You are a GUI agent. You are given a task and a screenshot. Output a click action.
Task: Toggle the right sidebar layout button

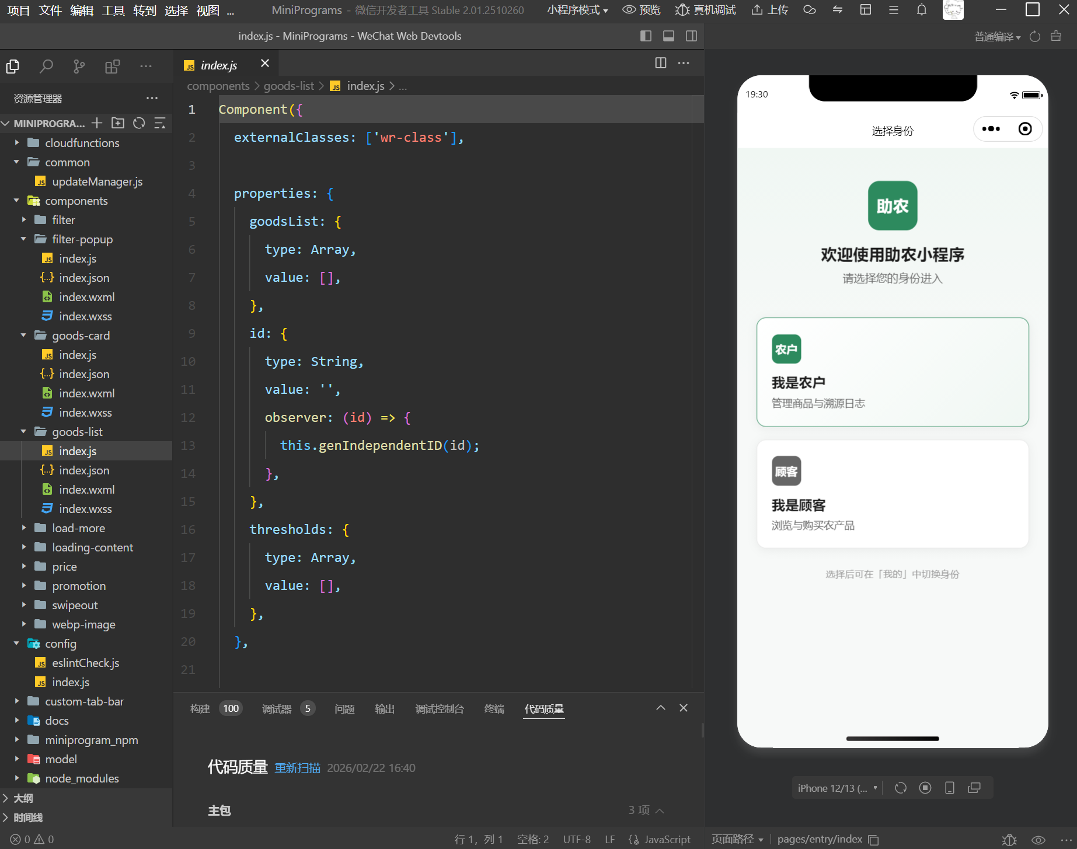[691, 36]
